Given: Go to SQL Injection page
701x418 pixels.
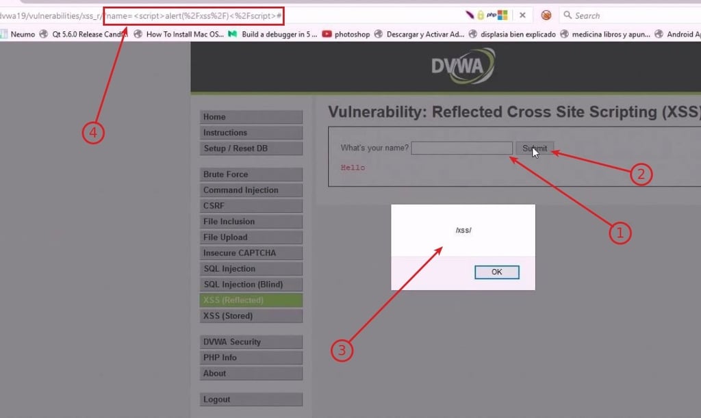Looking at the screenshot, I should pos(251,269).
